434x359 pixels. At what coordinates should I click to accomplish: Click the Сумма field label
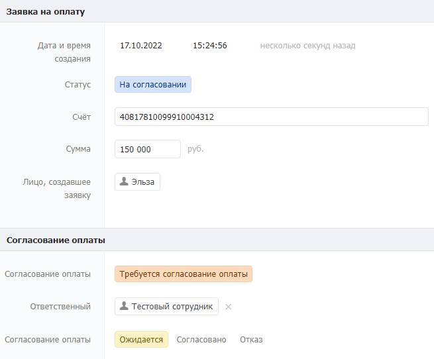[78, 149]
